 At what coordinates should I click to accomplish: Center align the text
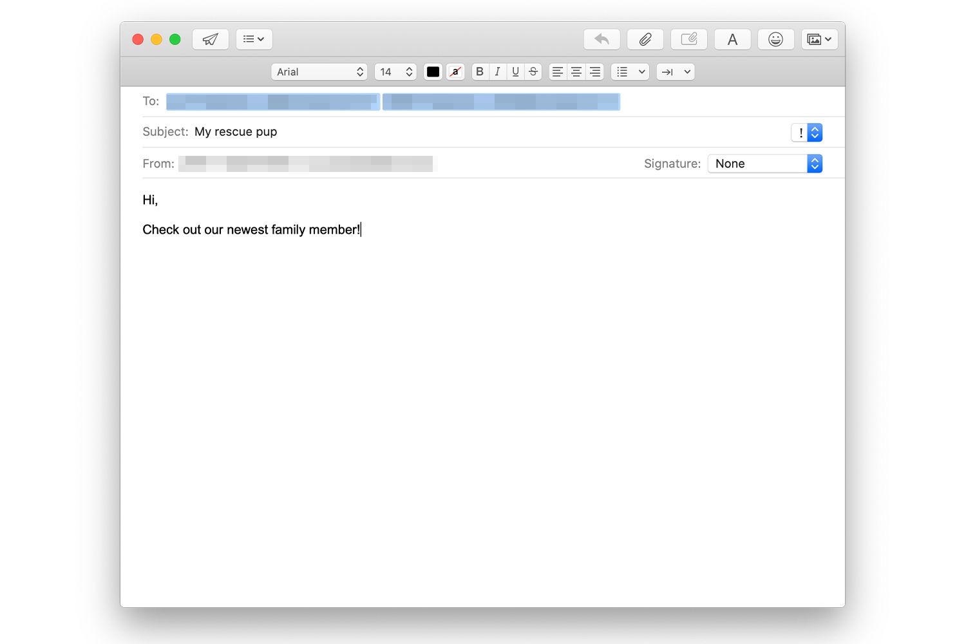coord(576,72)
